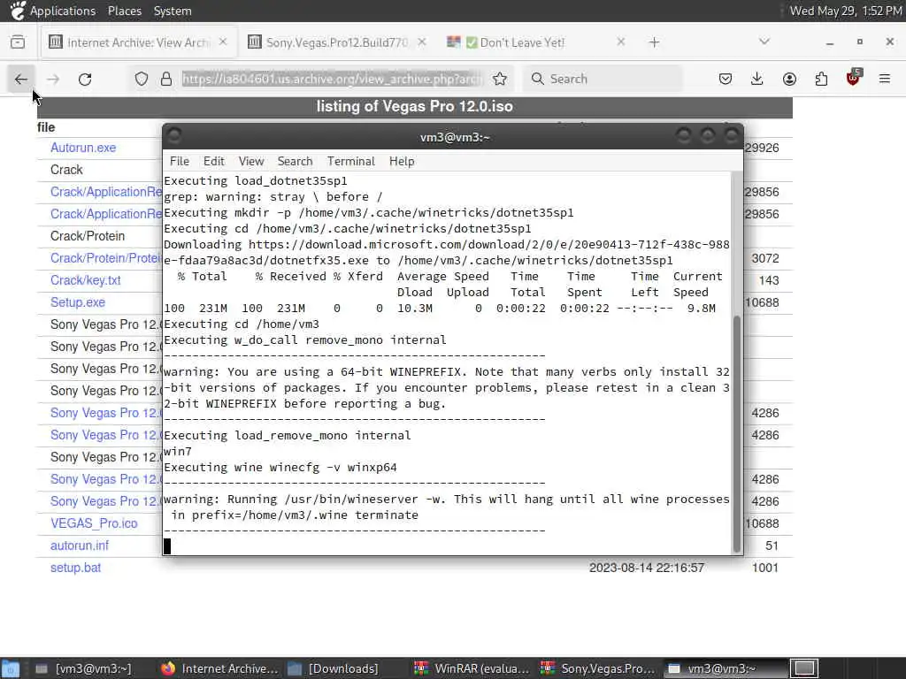
Task: Bookmark this page with the star icon
Action: tap(500, 79)
